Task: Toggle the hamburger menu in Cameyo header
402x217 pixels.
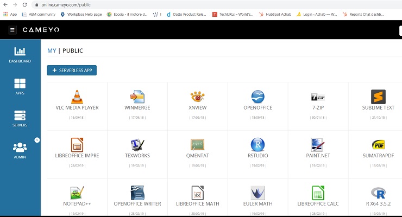Action: point(12,30)
